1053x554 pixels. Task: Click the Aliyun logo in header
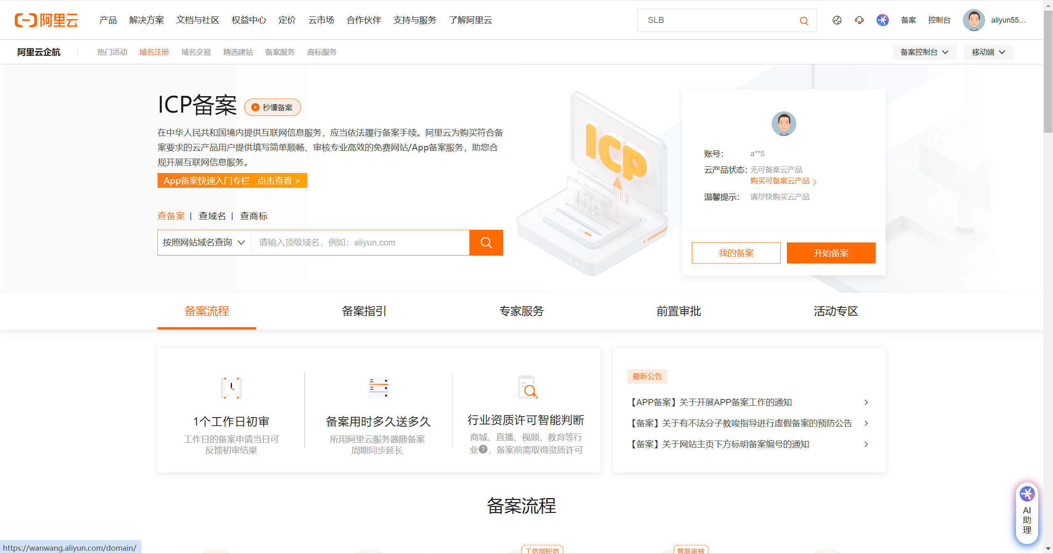[46, 20]
